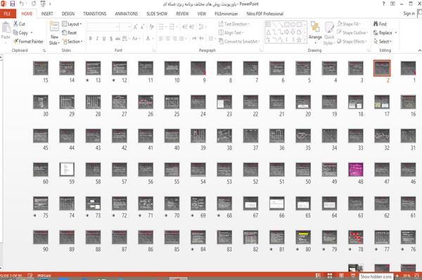Switch to the DESIGN tab

(68, 14)
